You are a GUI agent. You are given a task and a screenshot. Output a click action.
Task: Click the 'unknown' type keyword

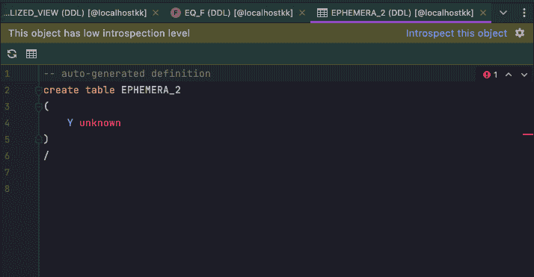(x=100, y=123)
